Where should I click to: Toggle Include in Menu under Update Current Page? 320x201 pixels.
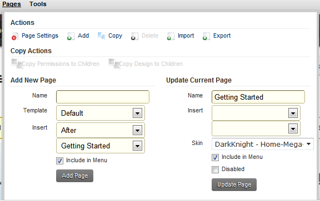pyautogui.click(x=215, y=157)
